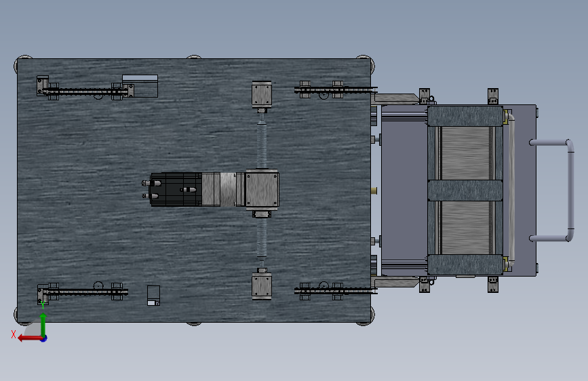The width and height of the screenshot is (588, 381).
Task: Select the lower bearing block on the lead screw
Action: 262,287
